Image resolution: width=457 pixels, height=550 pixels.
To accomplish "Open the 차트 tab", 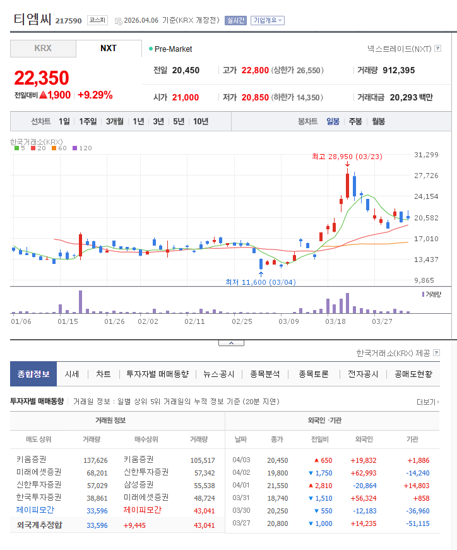I will pyautogui.click(x=104, y=374).
